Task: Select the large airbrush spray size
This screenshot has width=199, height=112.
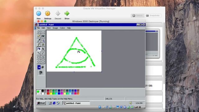Action: (x=41, y=72)
